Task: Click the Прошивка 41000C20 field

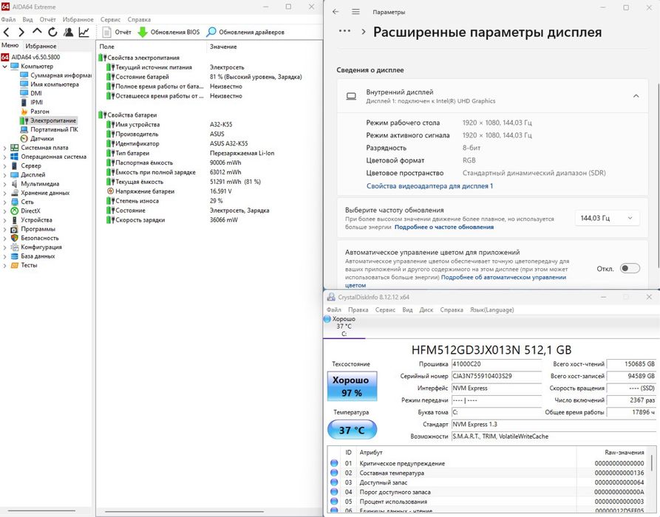Action: [497, 364]
